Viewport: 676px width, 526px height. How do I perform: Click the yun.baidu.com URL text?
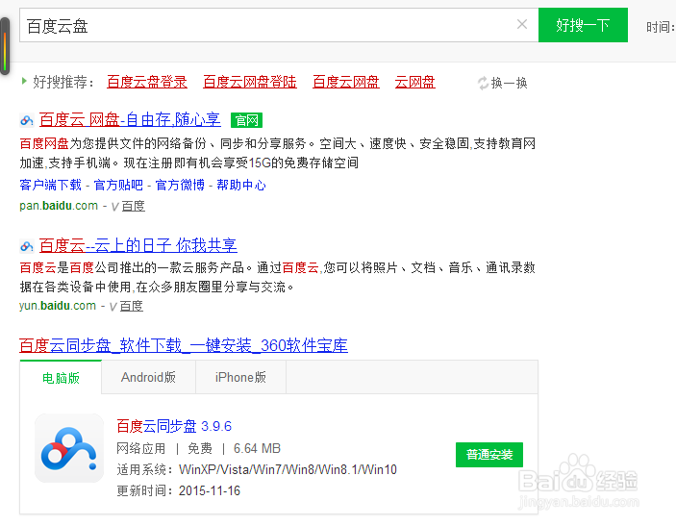point(58,306)
